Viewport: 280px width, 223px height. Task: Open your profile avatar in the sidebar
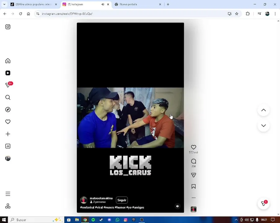pyautogui.click(x=8, y=158)
